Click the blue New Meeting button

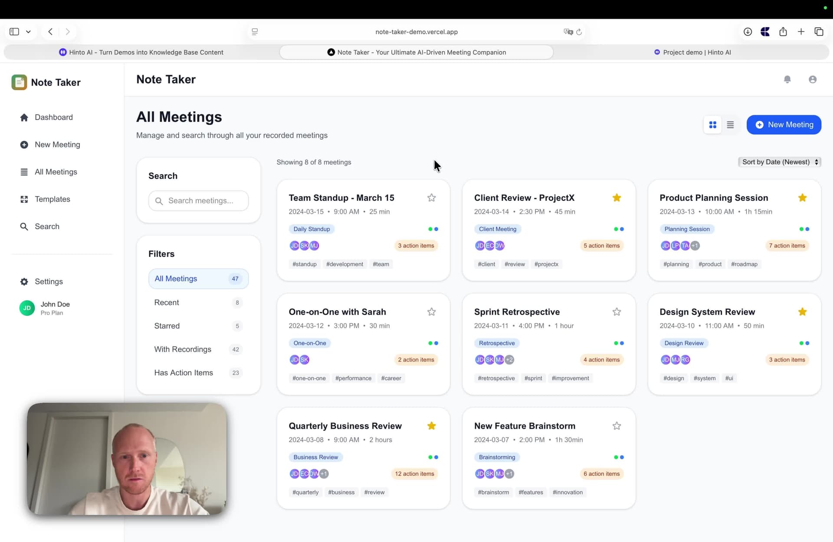[x=784, y=125]
